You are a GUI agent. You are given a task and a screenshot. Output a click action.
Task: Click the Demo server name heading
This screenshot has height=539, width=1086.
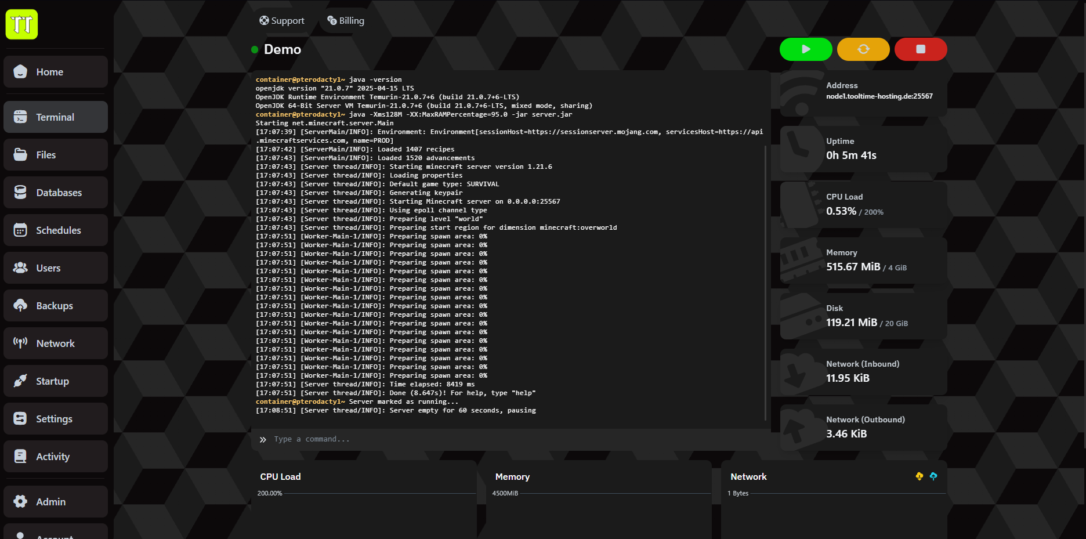click(283, 49)
